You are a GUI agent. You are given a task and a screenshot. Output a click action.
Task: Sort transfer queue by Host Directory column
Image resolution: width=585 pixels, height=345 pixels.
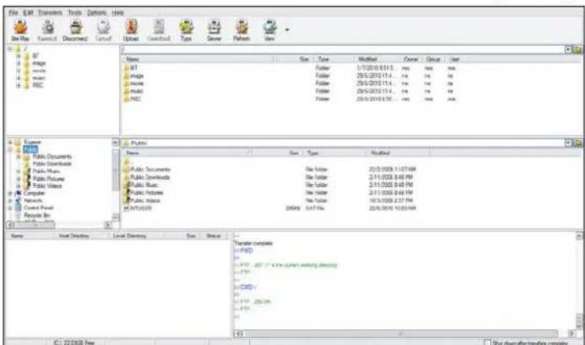pos(74,236)
